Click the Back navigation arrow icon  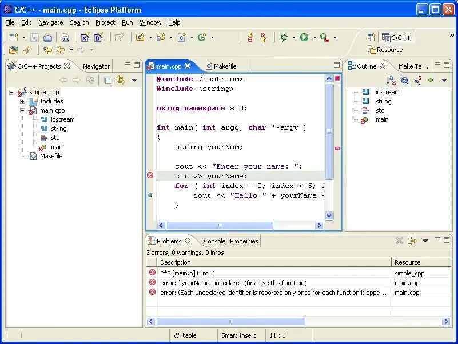click(x=61, y=50)
